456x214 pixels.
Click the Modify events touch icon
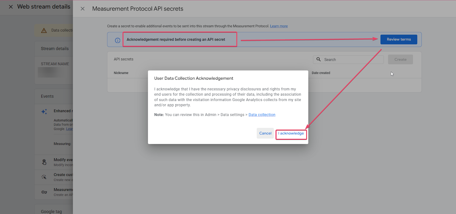44,162
